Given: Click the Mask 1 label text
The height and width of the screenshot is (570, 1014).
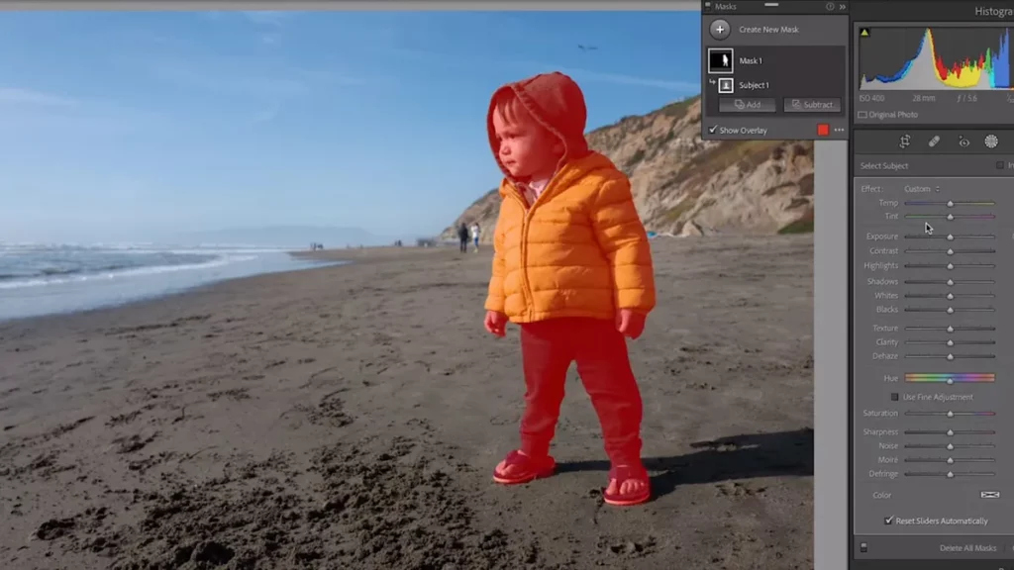Looking at the screenshot, I should pos(751,60).
